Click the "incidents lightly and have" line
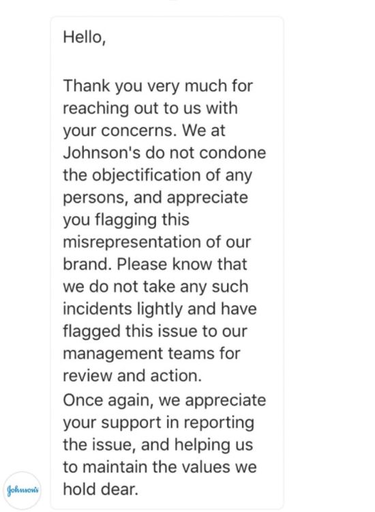The width and height of the screenshot is (375, 512). 160,309
